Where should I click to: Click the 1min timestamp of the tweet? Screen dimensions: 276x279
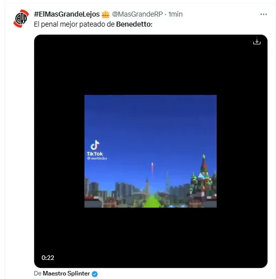(x=175, y=14)
